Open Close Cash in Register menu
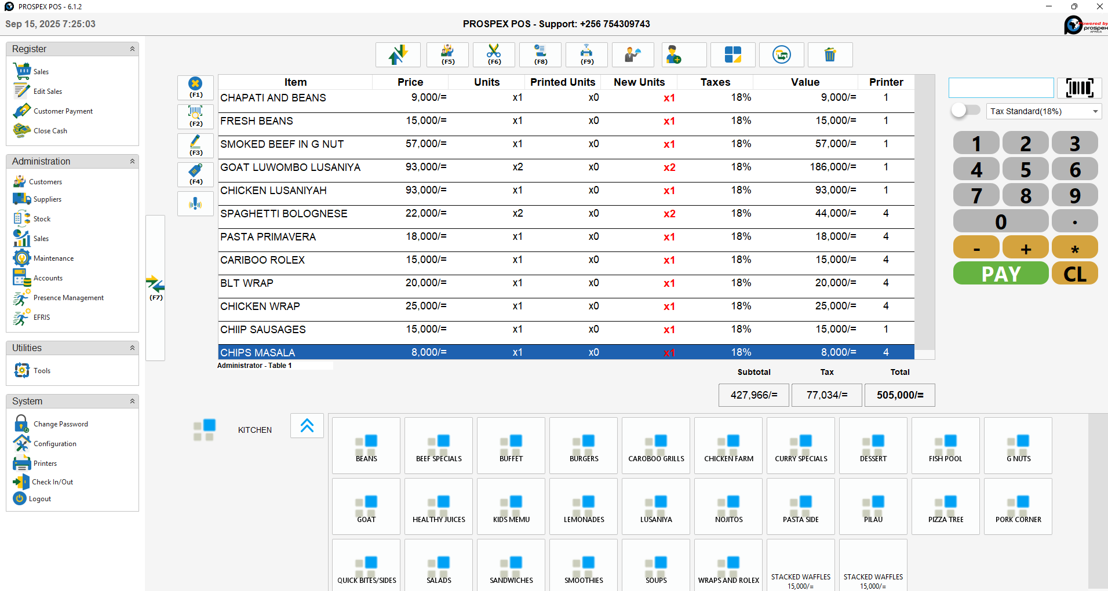The width and height of the screenshot is (1108, 591). point(50,131)
